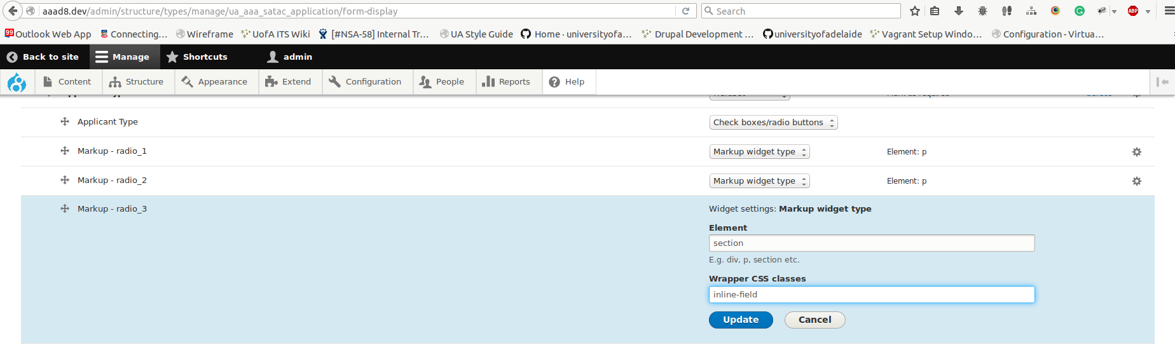1175x347 pixels.
Task: Open the Home · universityofa… bookmark
Action: click(x=576, y=34)
